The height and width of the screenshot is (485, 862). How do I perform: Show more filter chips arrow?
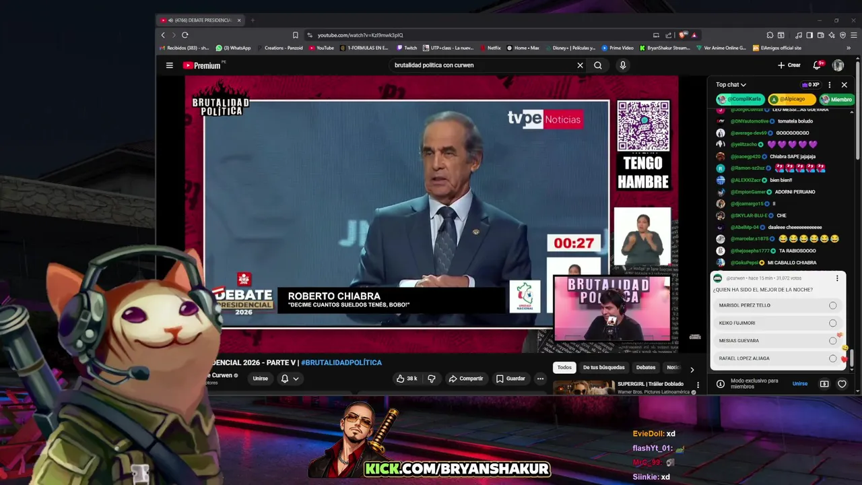[x=692, y=369]
